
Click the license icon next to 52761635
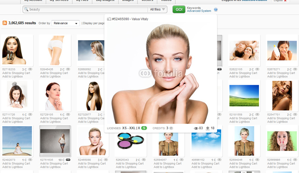pyautogui.click(x=68, y=160)
